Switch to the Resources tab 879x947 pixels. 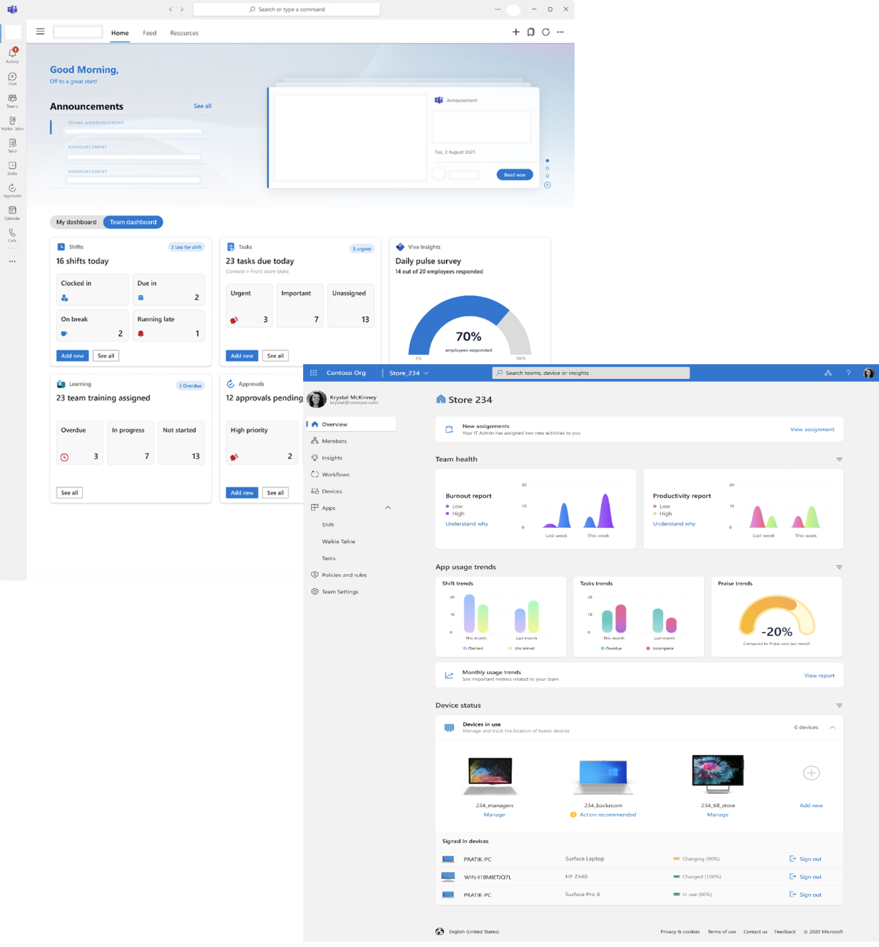[183, 32]
